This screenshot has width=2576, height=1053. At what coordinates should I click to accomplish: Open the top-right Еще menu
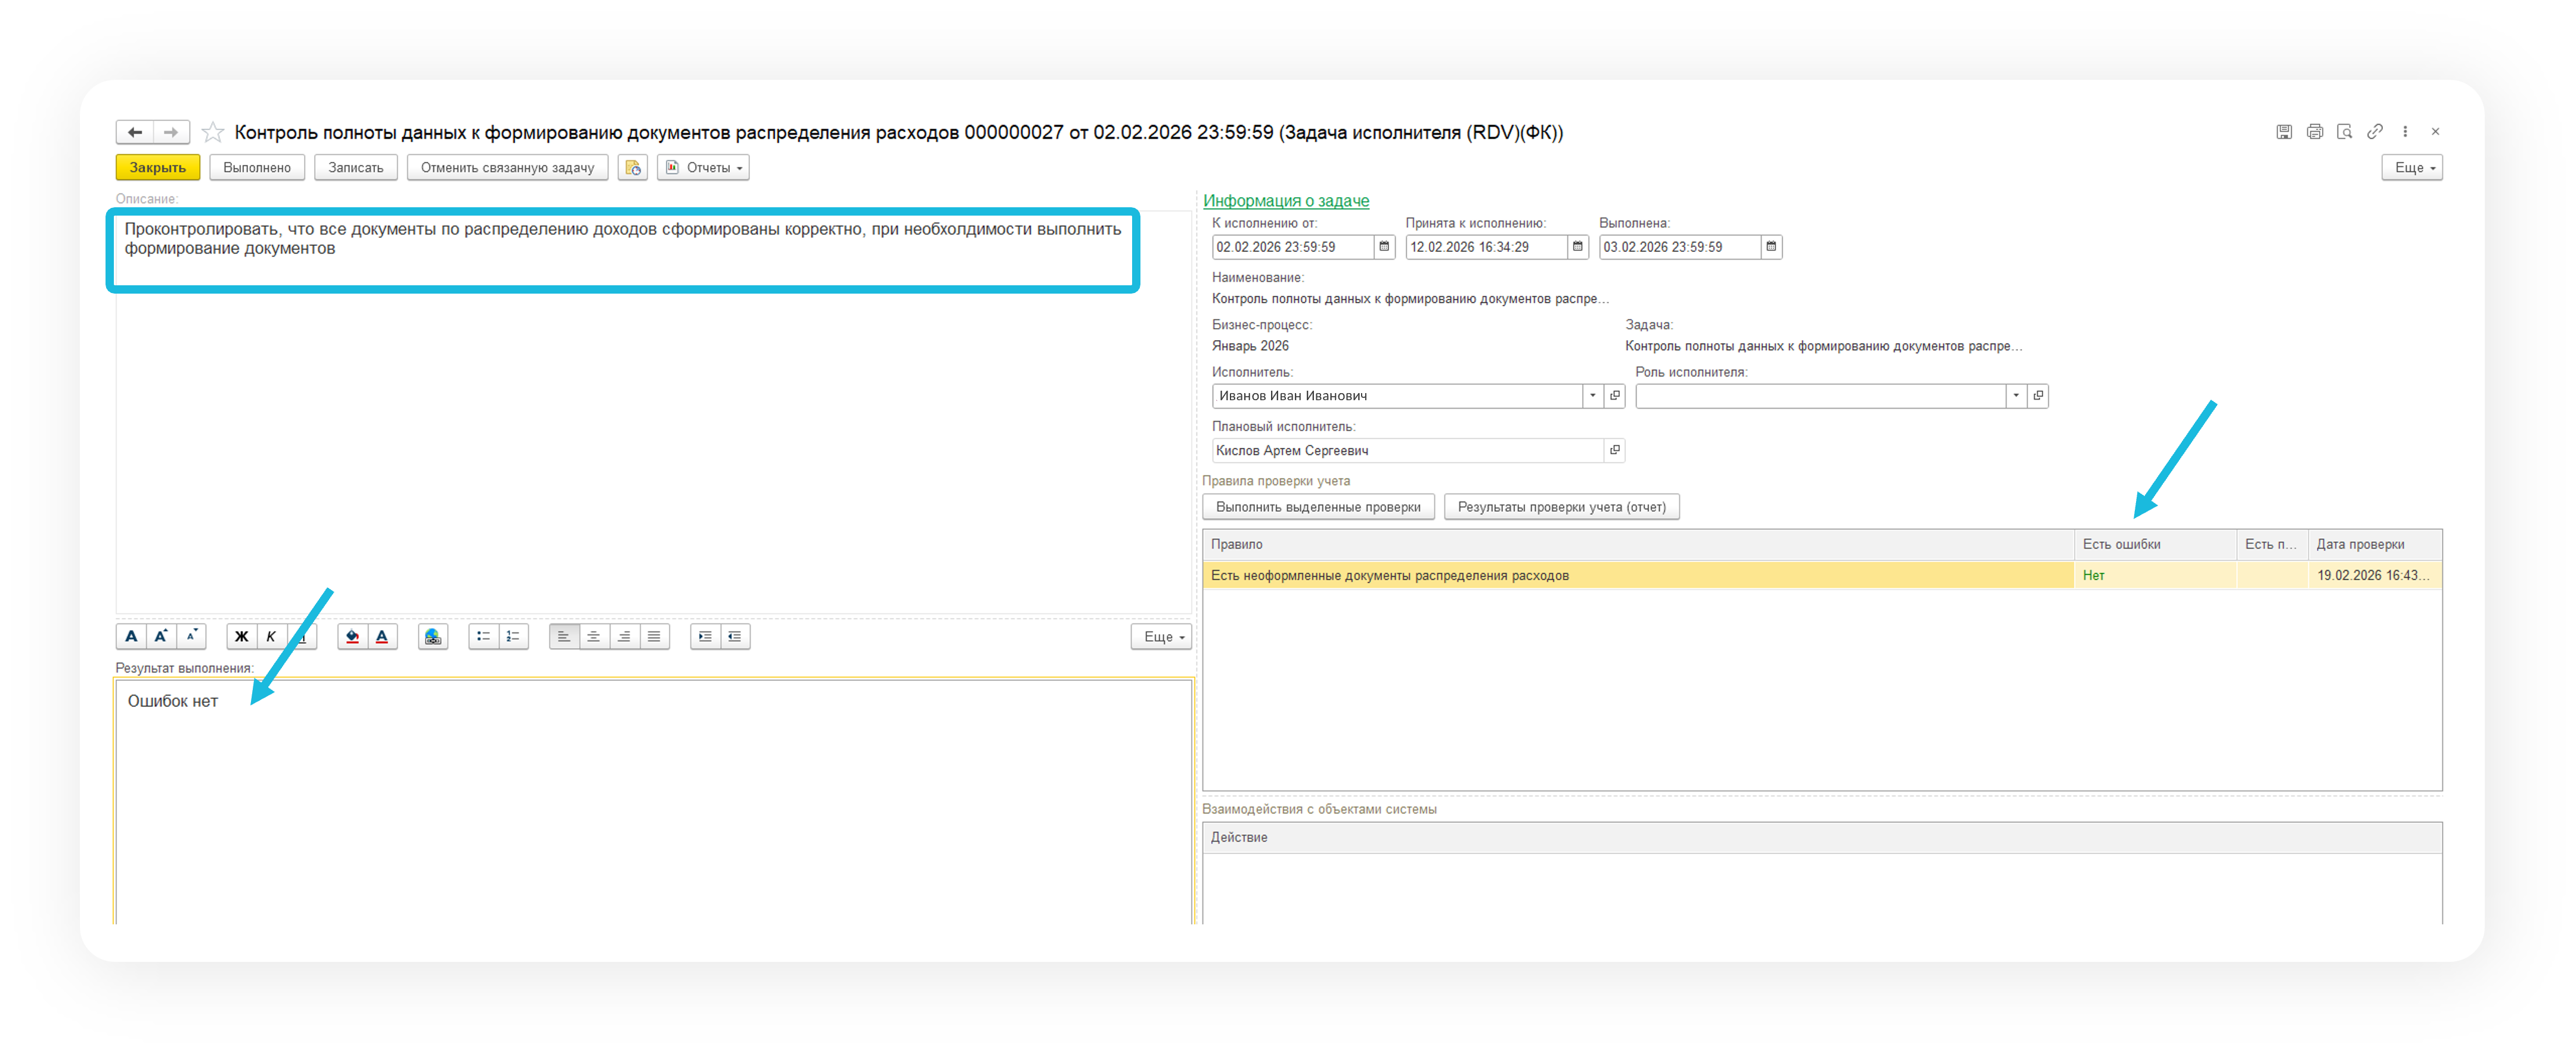(x=2412, y=168)
